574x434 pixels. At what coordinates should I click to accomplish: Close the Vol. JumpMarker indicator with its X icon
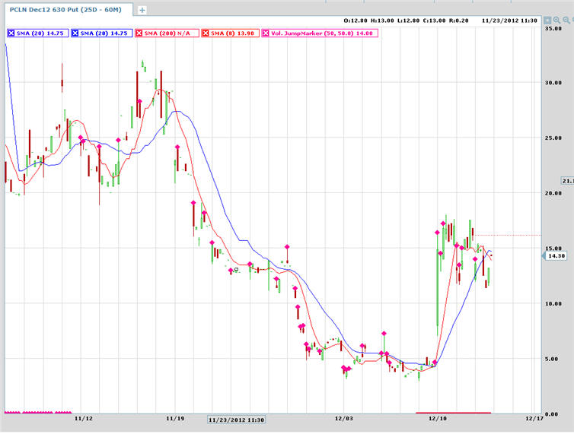(x=266, y=33)
